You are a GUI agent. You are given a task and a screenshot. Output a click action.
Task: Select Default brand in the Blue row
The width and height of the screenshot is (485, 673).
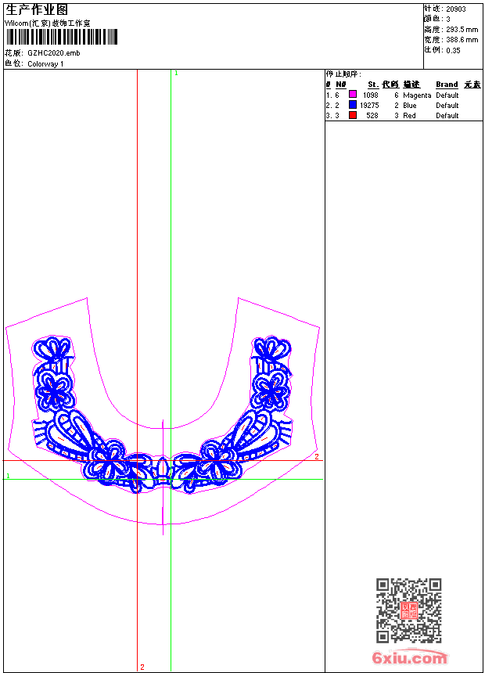(x=447, y=106)
